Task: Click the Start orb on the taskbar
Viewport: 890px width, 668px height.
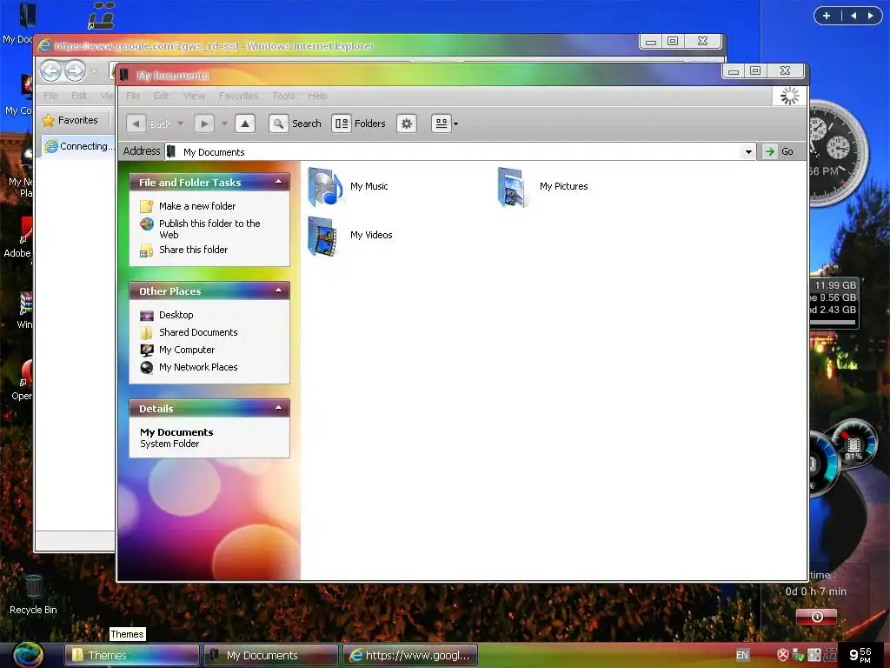Action: click(x=28, y=654)
